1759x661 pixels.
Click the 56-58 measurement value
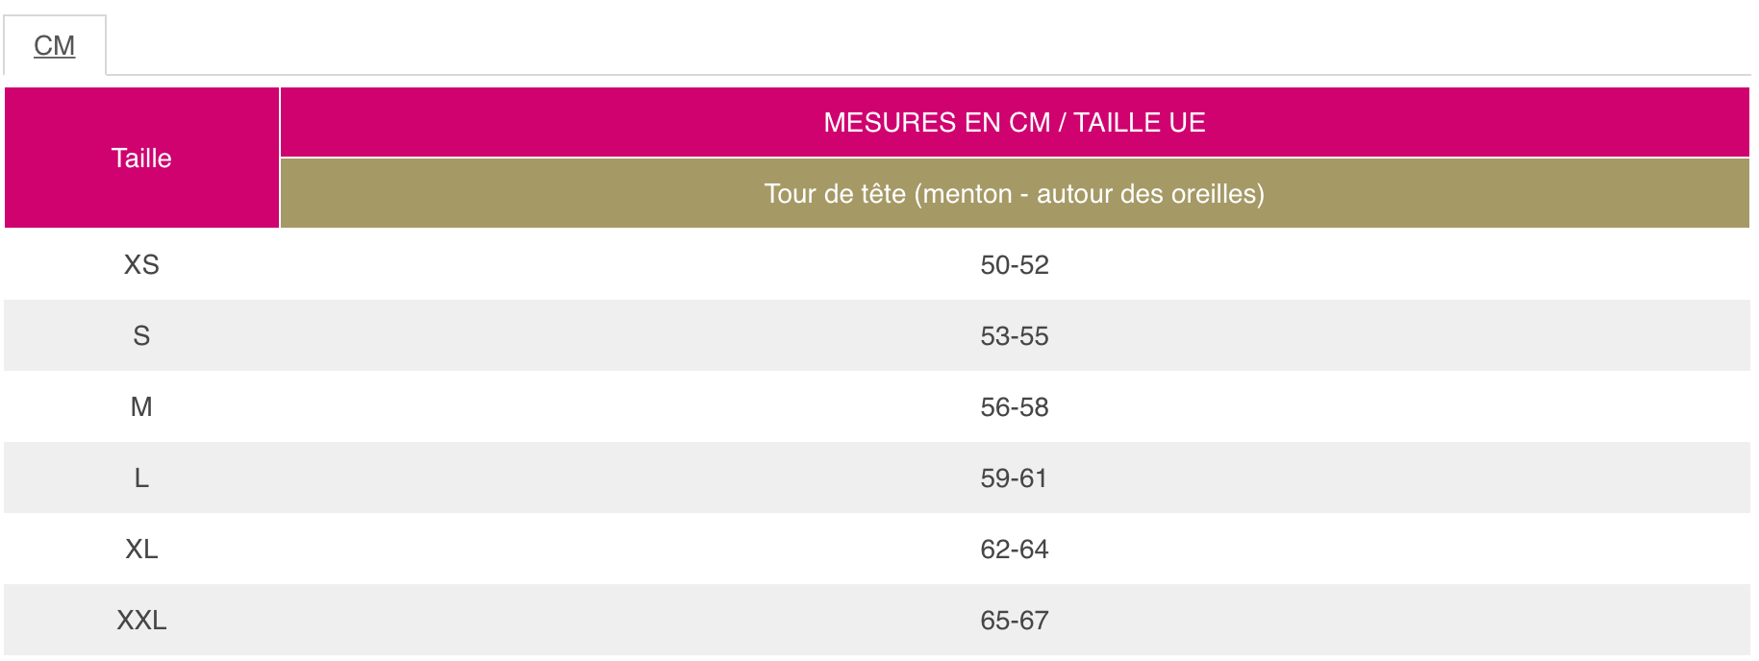coord(1014,407)
